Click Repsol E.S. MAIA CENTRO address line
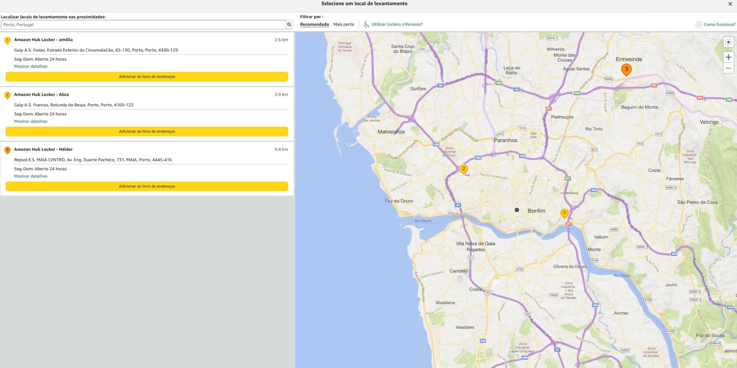This screenshot has width=737, height=368. [x=93, y=160]
